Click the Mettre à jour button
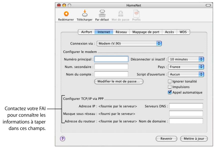The image size is (214, 147). (194, 139)
